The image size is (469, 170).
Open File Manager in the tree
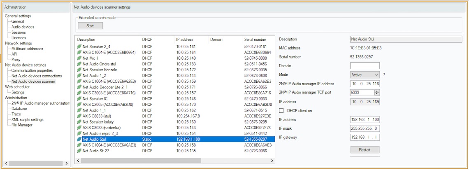pos(22,125)
